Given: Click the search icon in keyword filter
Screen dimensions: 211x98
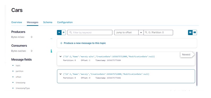Looking at the screenshot, I should [x=71, y=32].
